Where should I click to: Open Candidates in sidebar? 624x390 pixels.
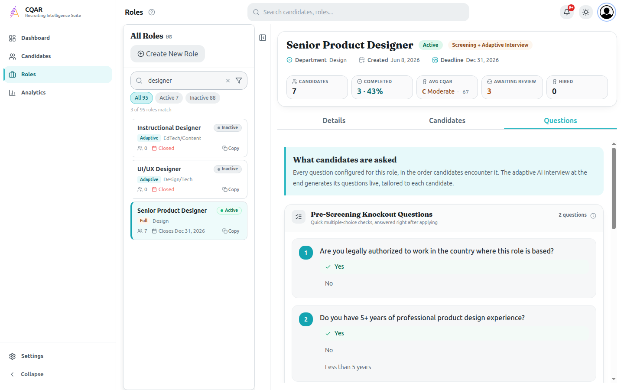coord(58,56)
